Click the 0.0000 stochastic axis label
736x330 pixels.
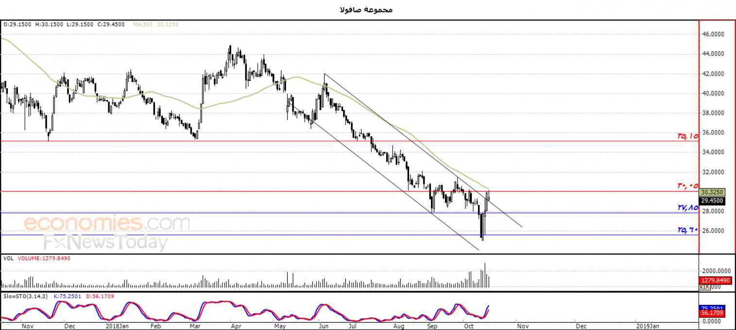tap(712, 321)
